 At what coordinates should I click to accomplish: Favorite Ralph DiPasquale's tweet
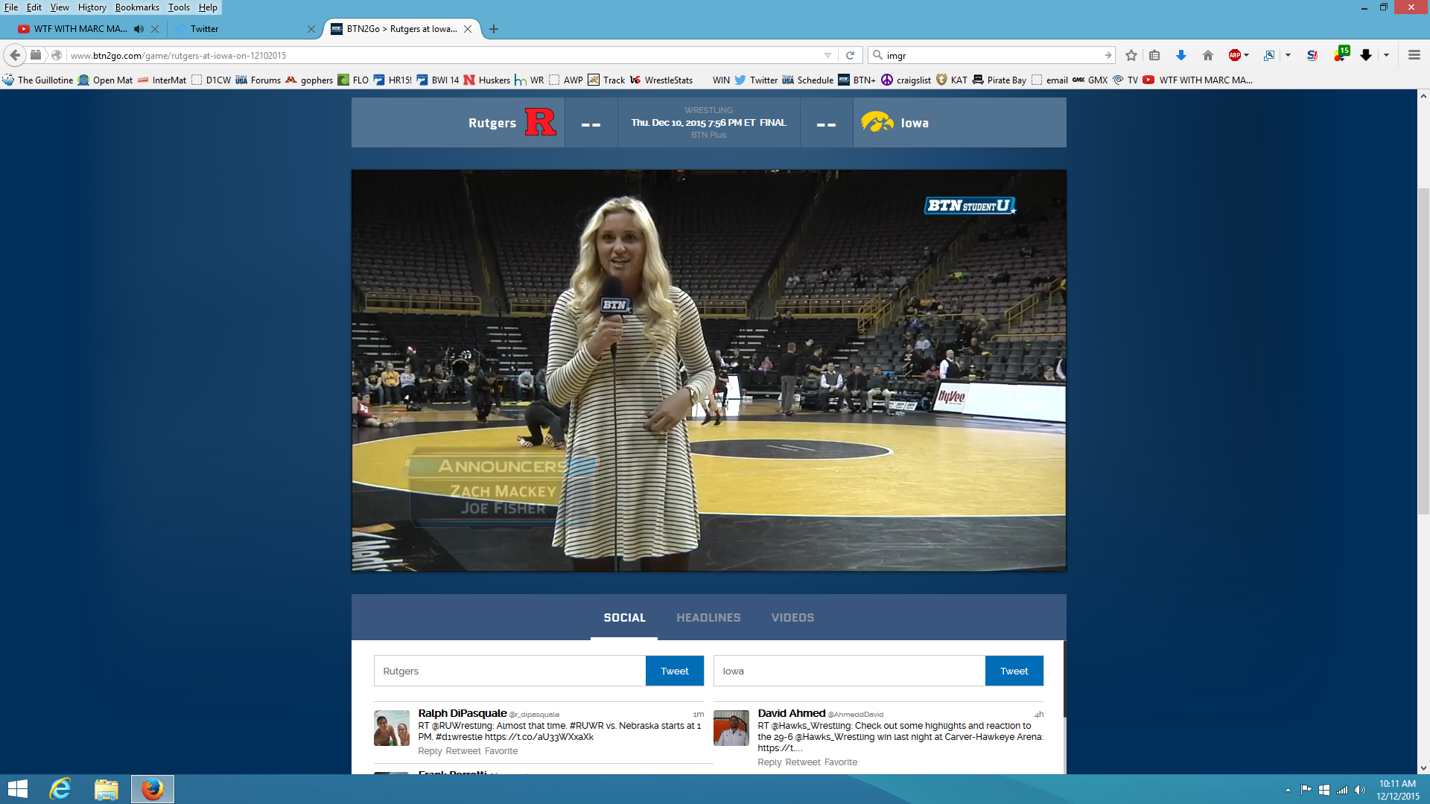501,751
